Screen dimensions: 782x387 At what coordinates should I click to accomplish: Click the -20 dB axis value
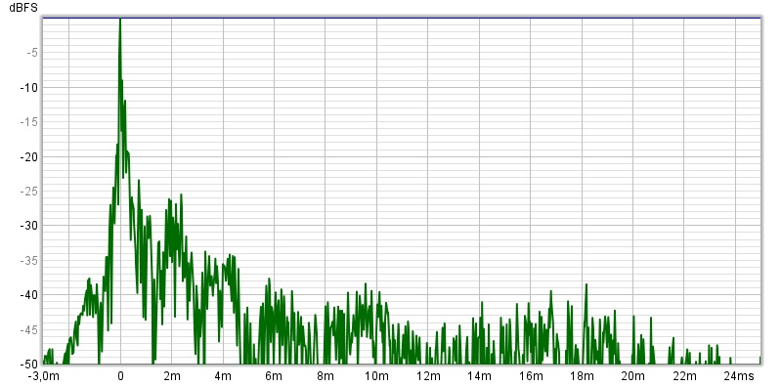(28, 156)
